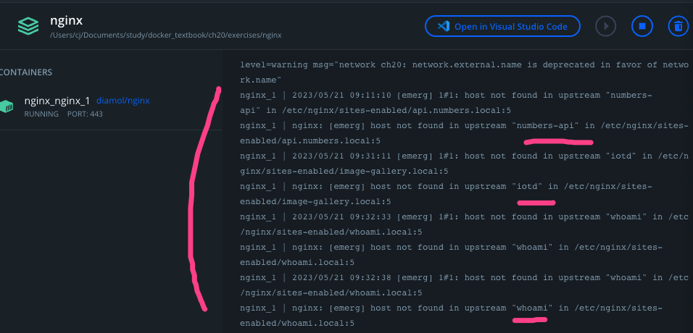Open the diamol/nginx image link
Screen dimensions: 693x333
tap(123, 101)
